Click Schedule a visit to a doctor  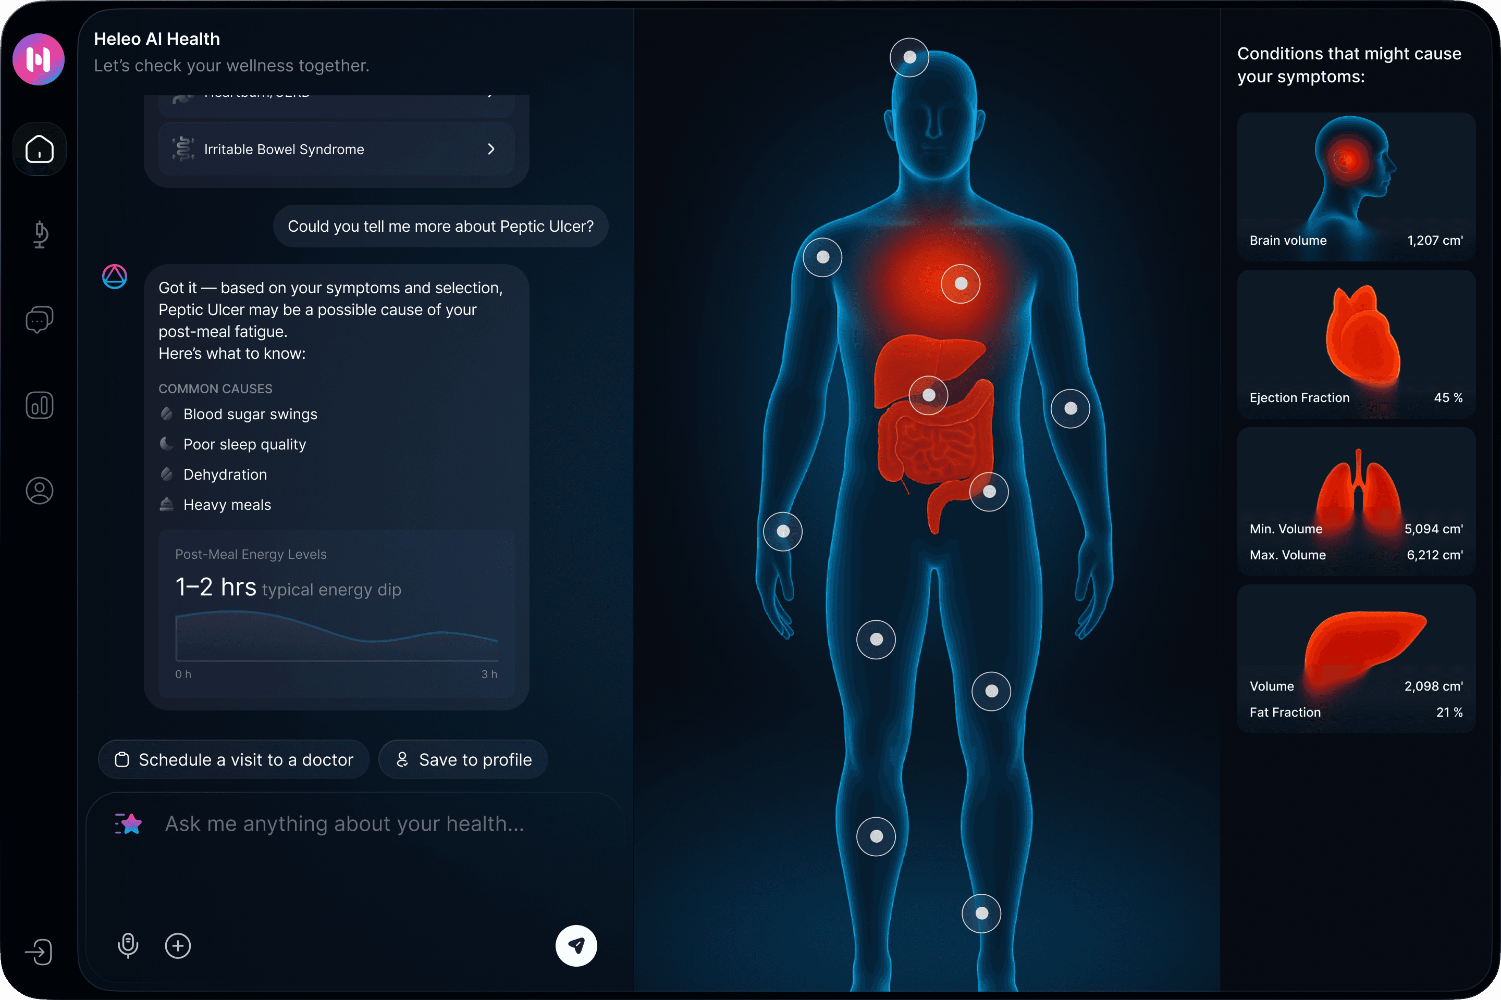tap(233, 759)
